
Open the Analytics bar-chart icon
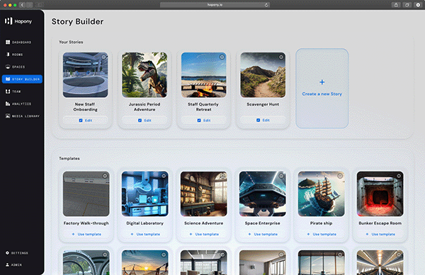point(8,103)
